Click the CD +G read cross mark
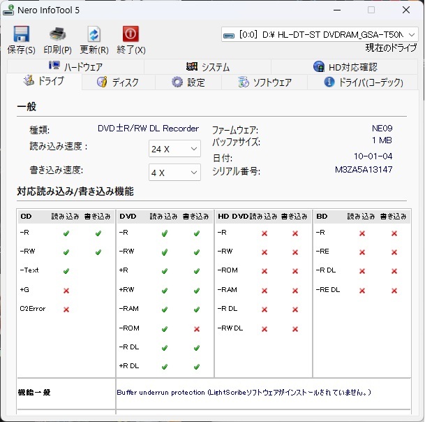425x422 pixels. [x=66, y=291]
